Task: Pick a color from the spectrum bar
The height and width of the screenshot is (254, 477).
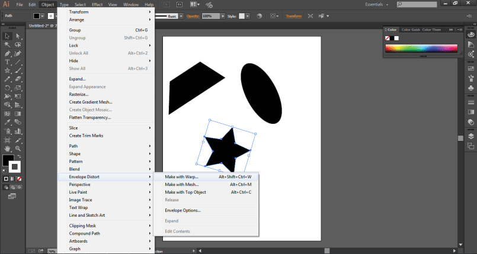Action: [421, 49]
